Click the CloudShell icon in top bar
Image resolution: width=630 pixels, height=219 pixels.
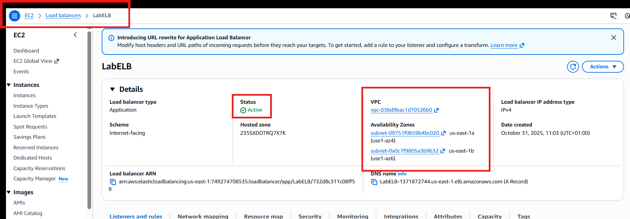[613, 16]
